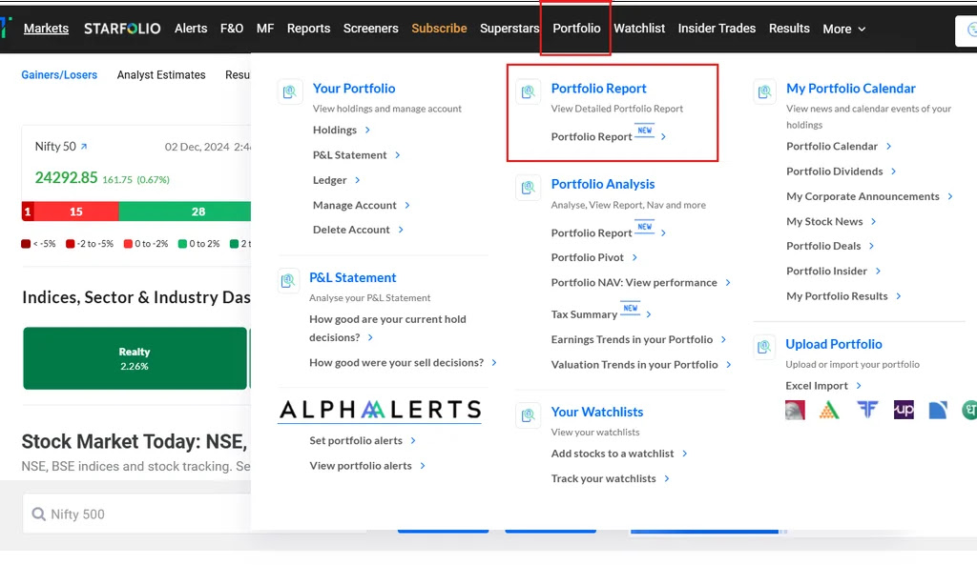Open Portfolio Insider link

[826, 271]
